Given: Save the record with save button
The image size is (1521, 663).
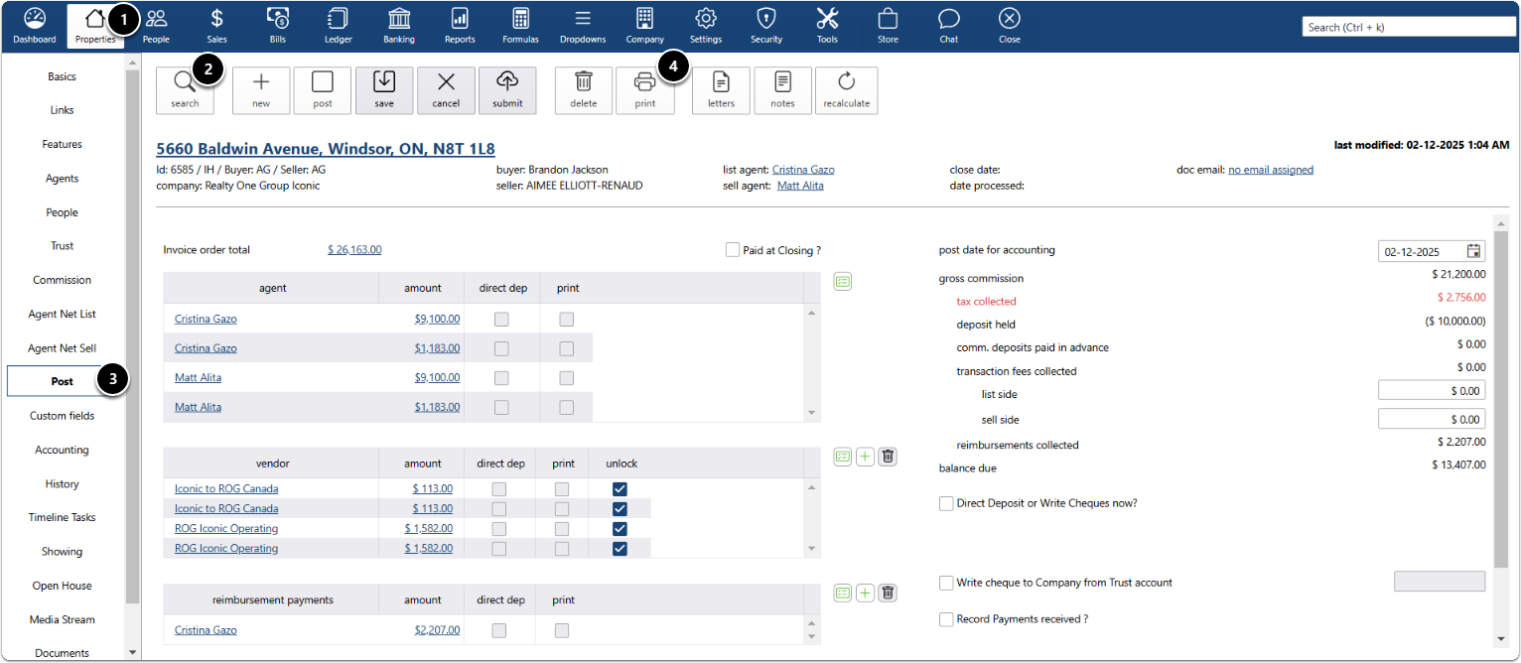Looking at the screenshot, I should point(384,90).
